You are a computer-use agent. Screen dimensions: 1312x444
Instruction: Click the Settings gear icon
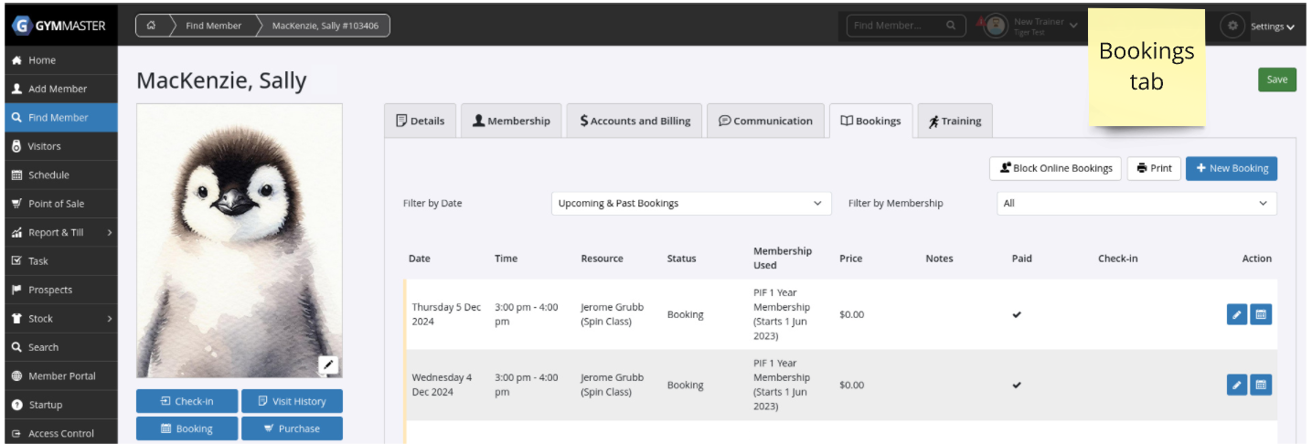point(1232,26)
